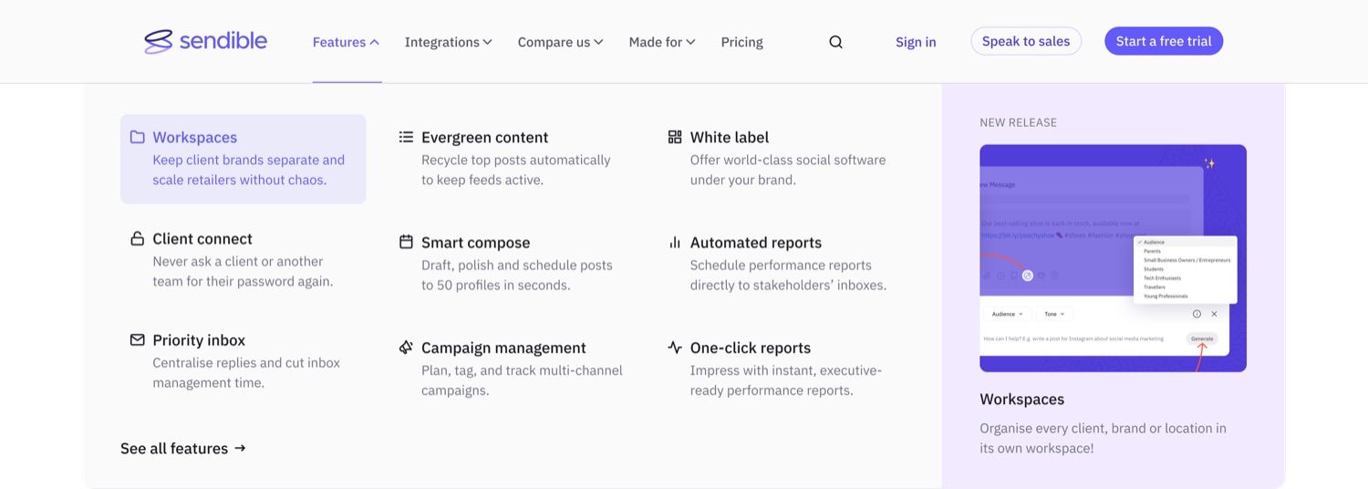
Task: Open the Evergreen content feature title
Action: (484, 137)
